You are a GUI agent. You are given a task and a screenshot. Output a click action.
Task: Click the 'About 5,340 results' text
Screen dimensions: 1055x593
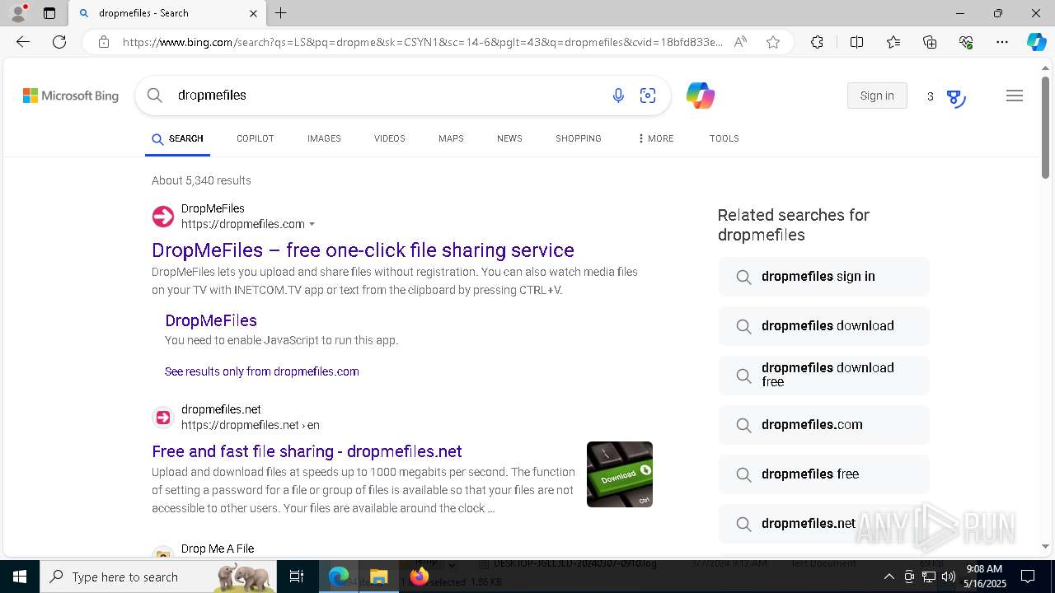pos(201,180)
